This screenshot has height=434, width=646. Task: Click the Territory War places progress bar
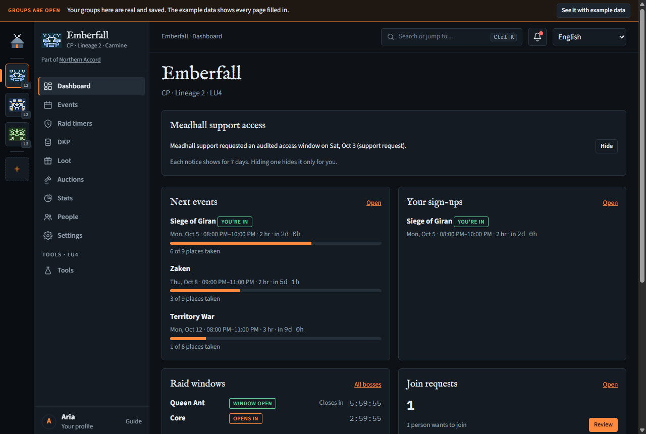[276, 339]
